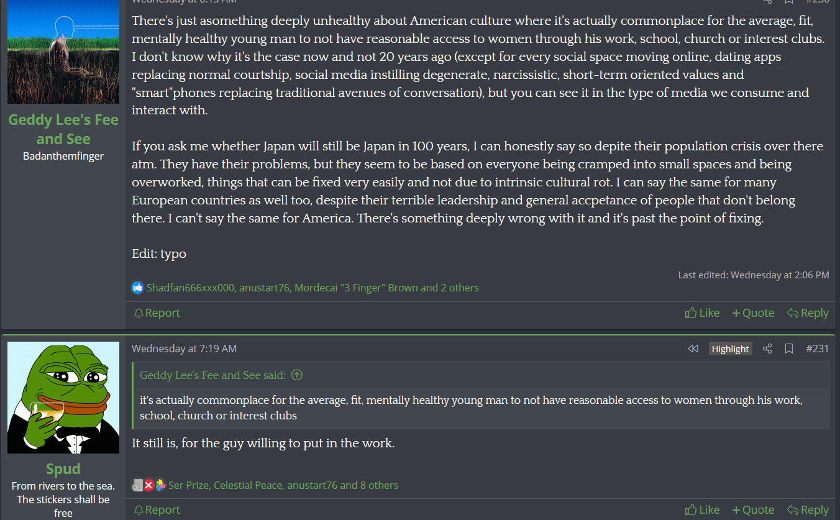
Task: Open Spud's profile via username
Action: tap(63, 468)
